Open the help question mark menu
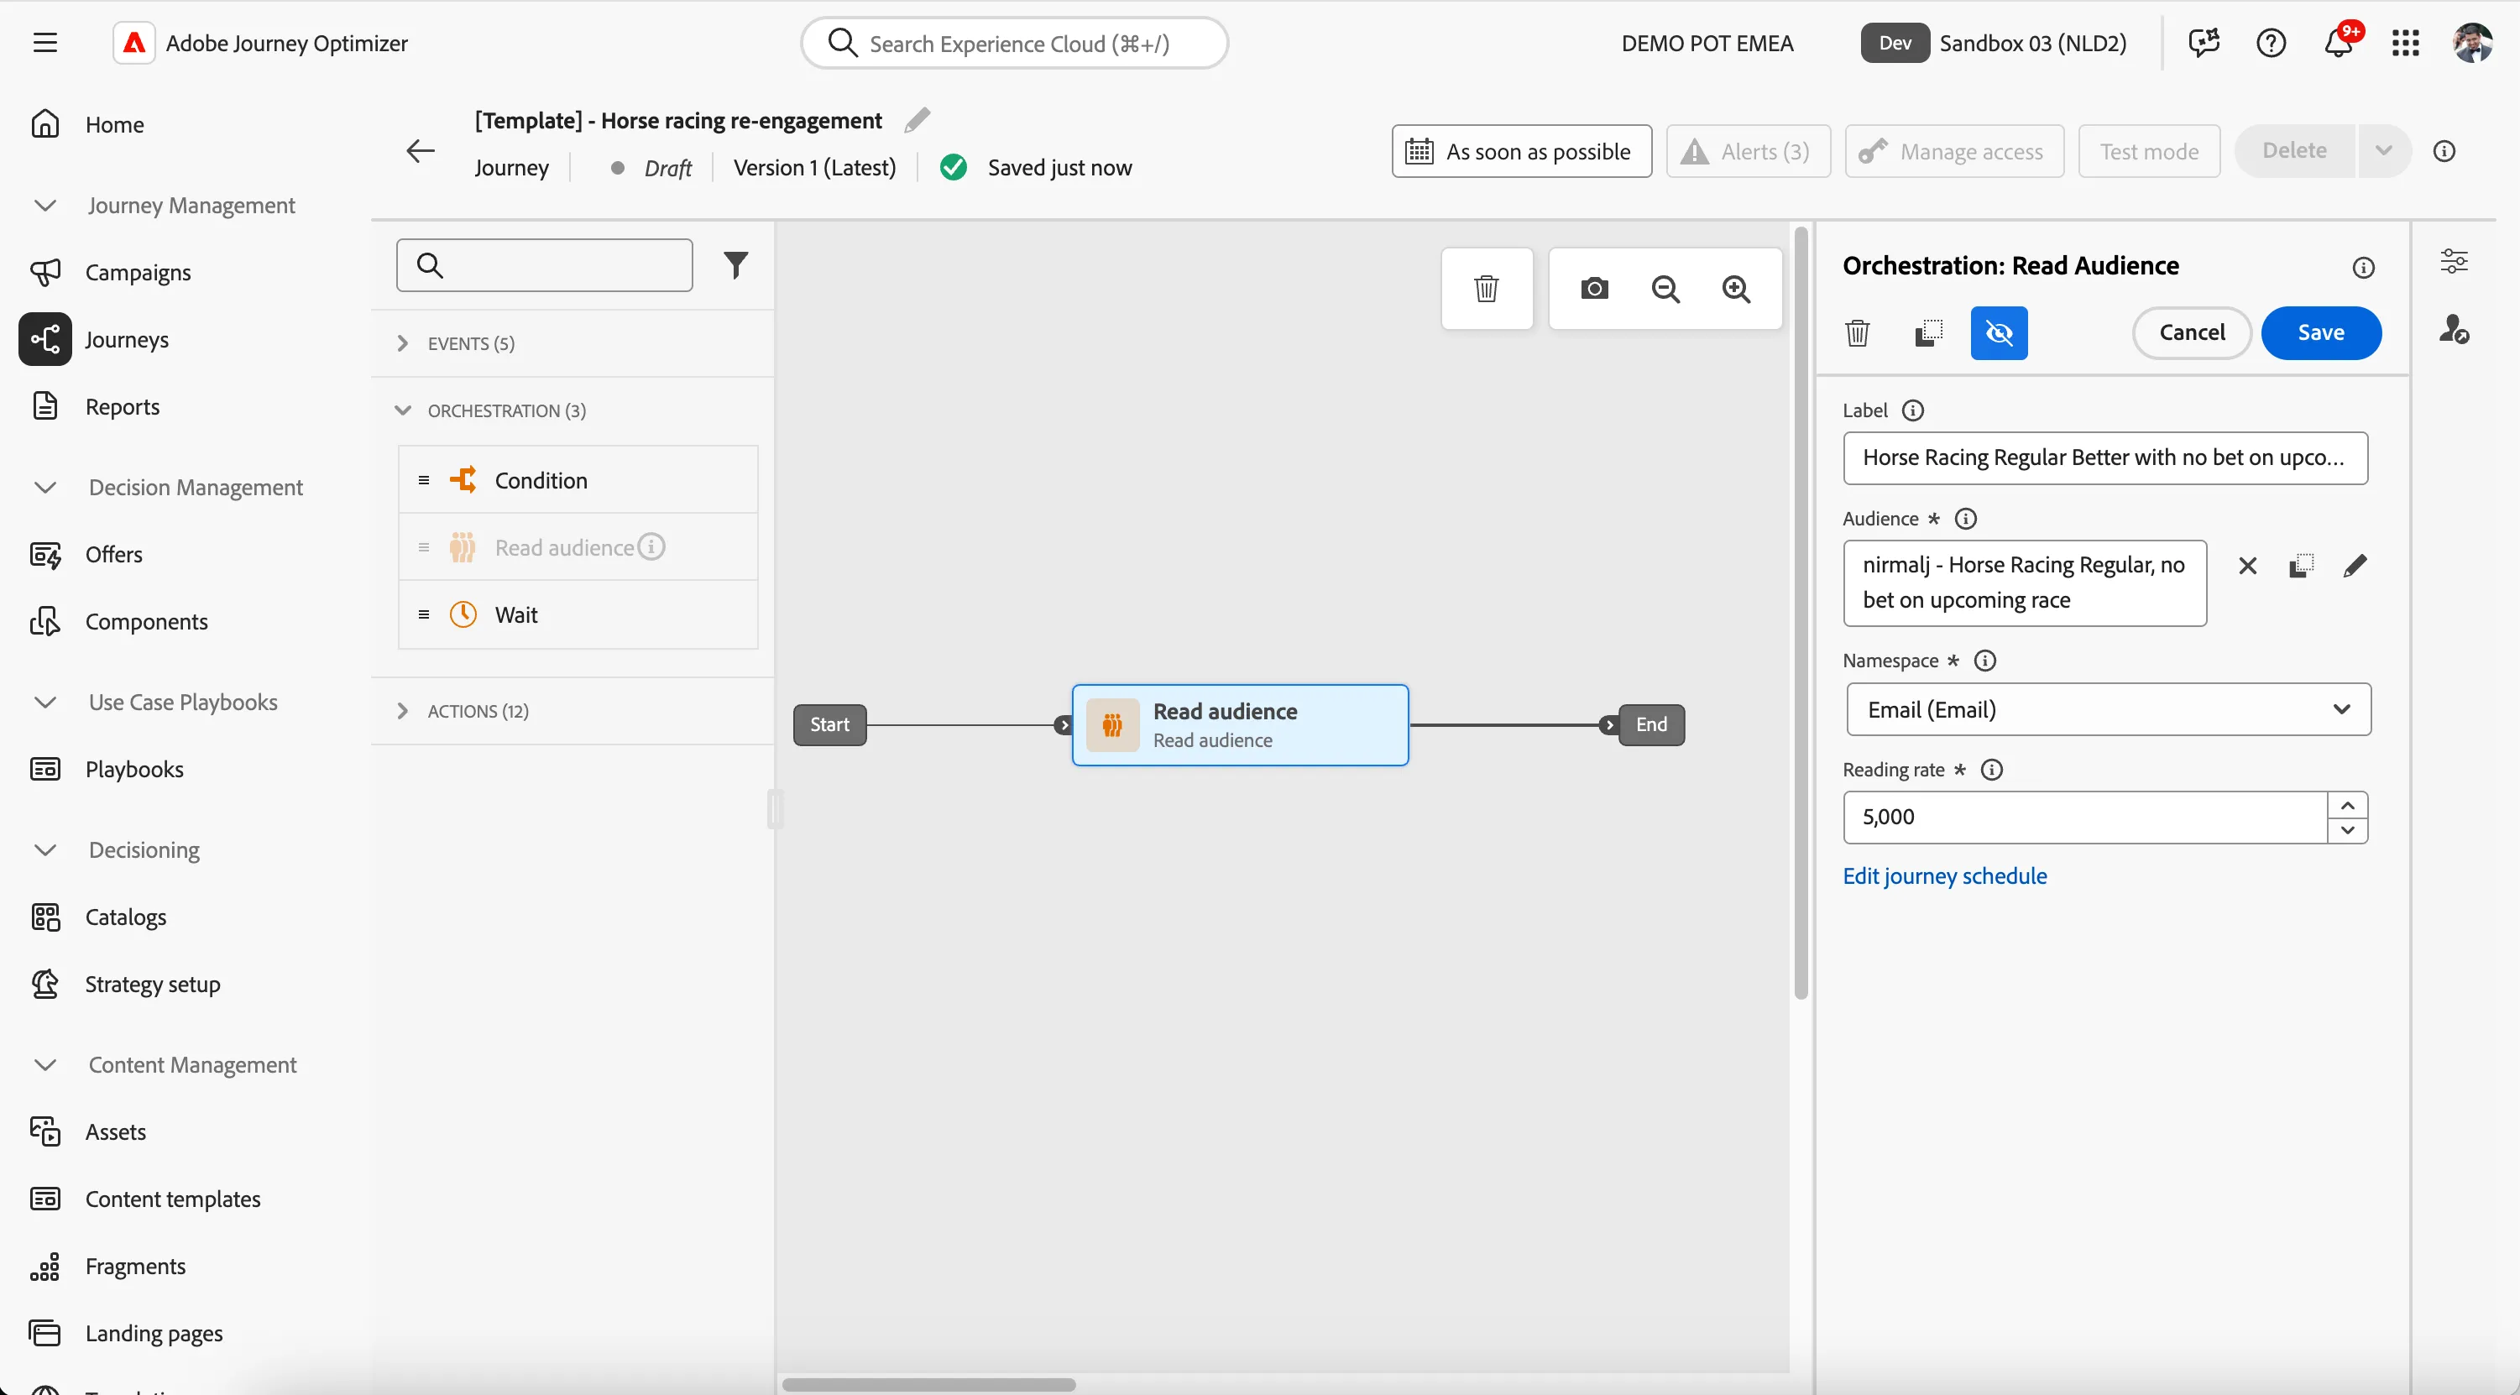This screenshot has height=1395, width=2520. click(2271, 43)
